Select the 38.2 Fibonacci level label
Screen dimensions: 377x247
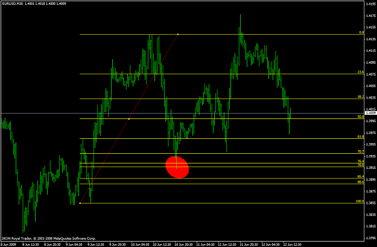[x=361, y=97]
